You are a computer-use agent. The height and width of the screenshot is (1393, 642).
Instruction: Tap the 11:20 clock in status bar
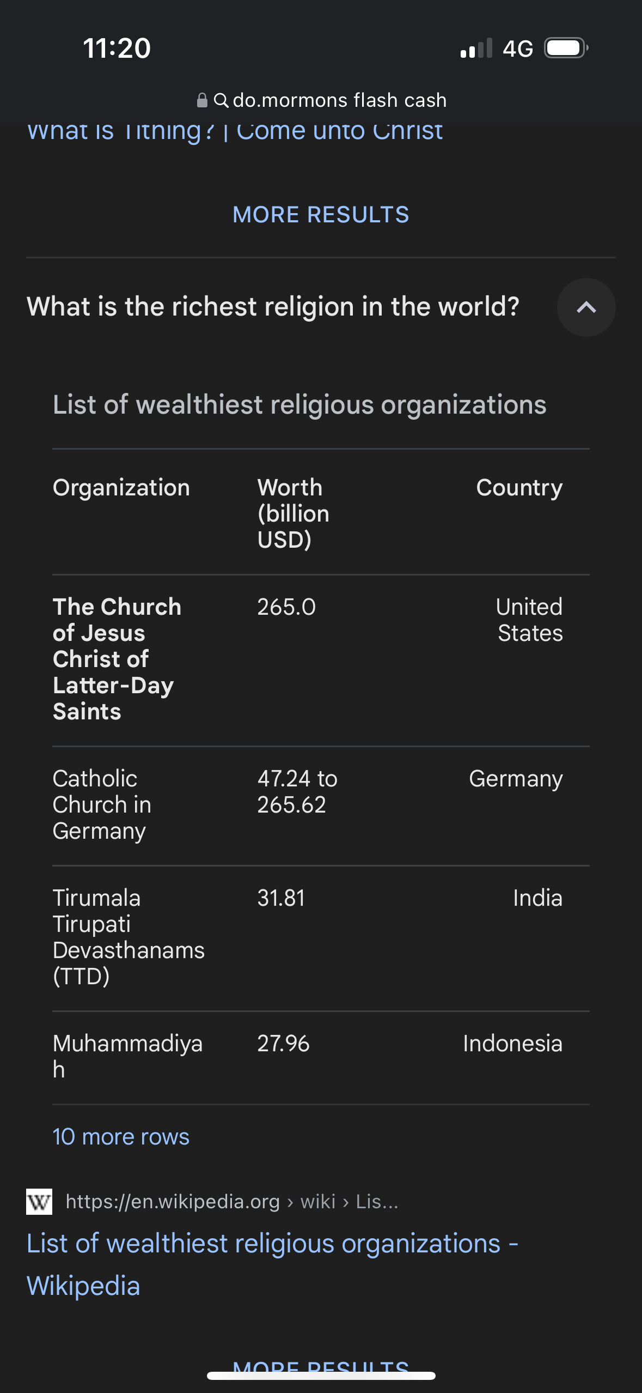coord(117,48)
